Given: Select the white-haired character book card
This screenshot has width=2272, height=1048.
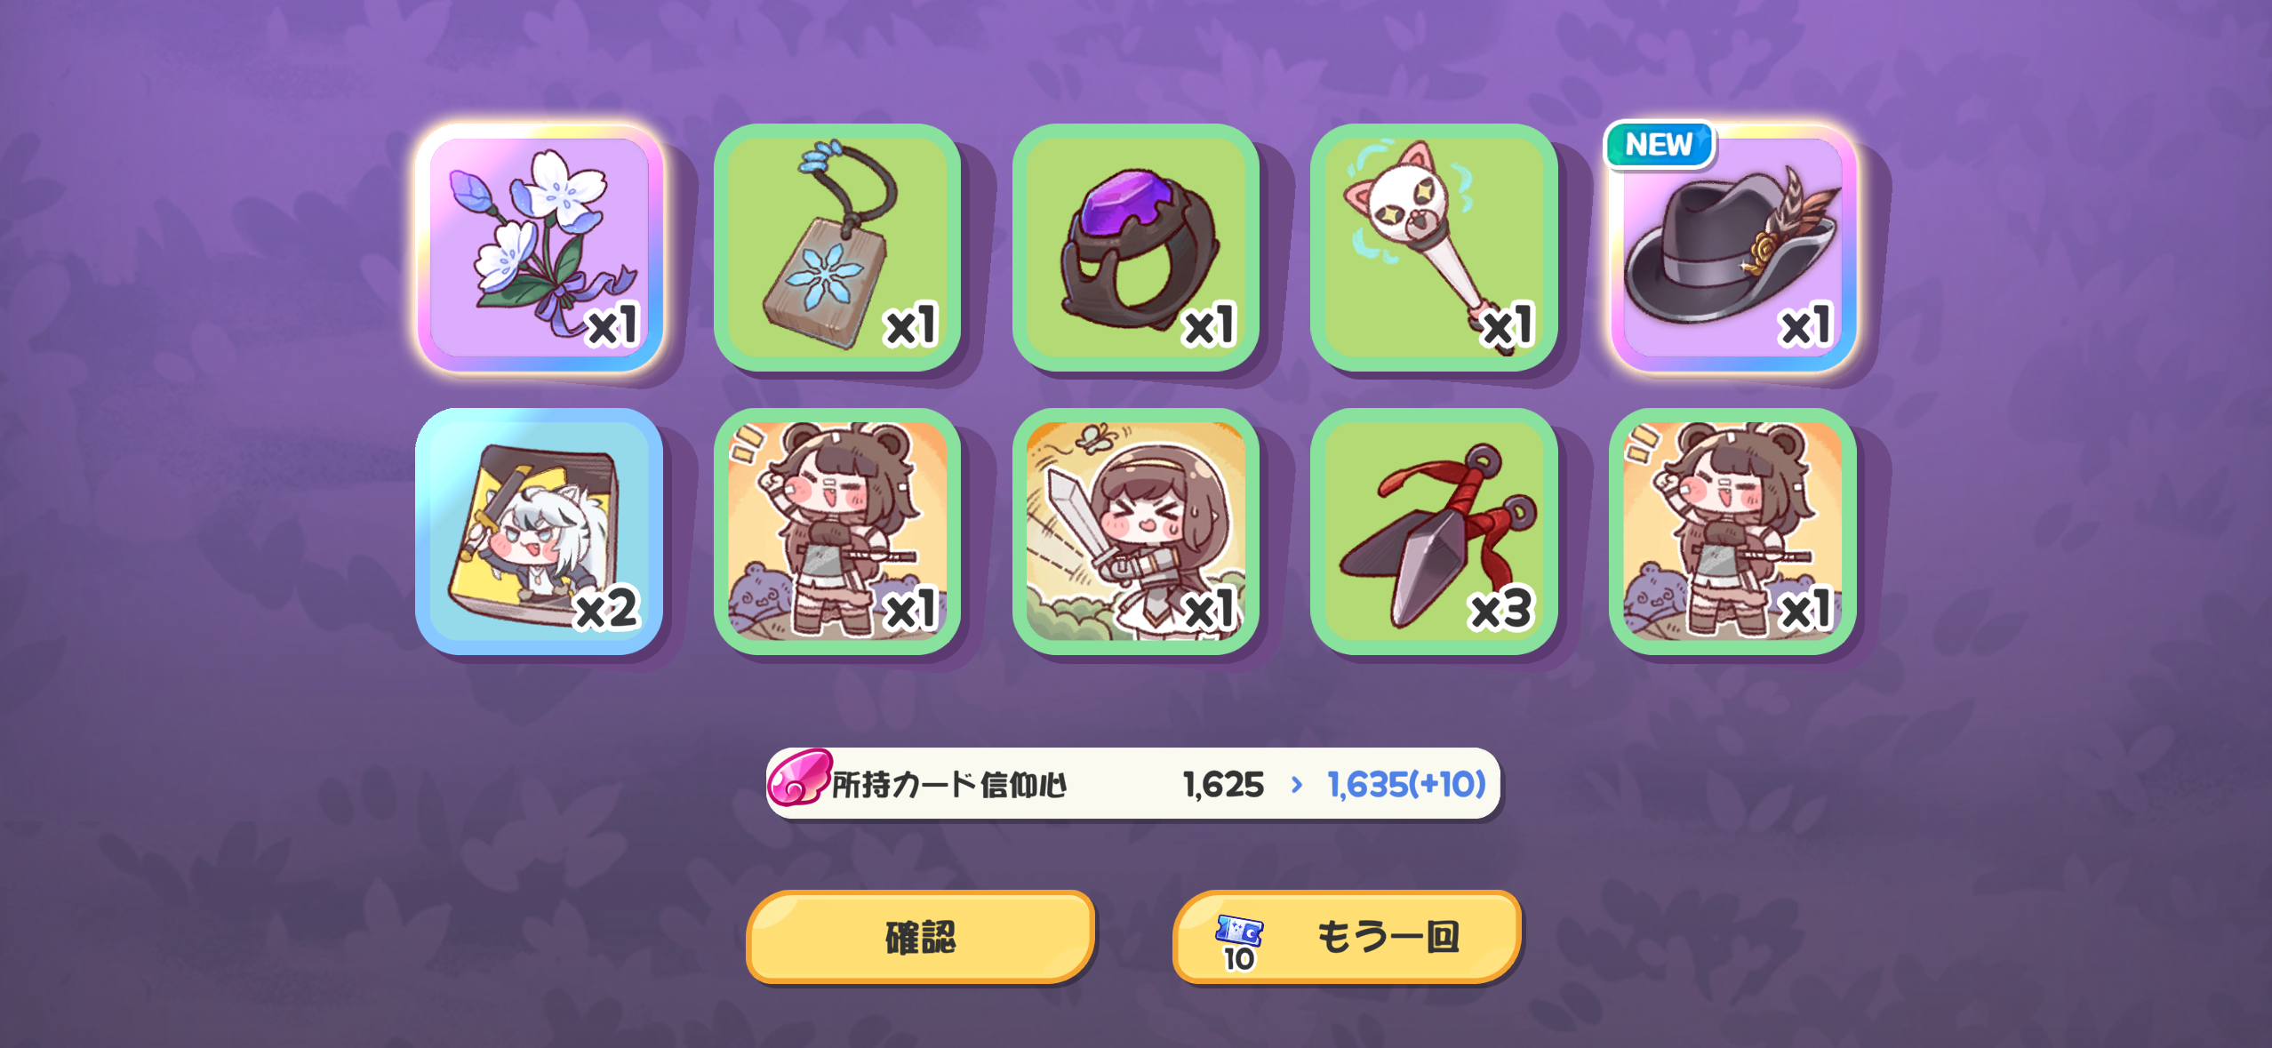Looking at the screenshot, I should coord(540,532).
